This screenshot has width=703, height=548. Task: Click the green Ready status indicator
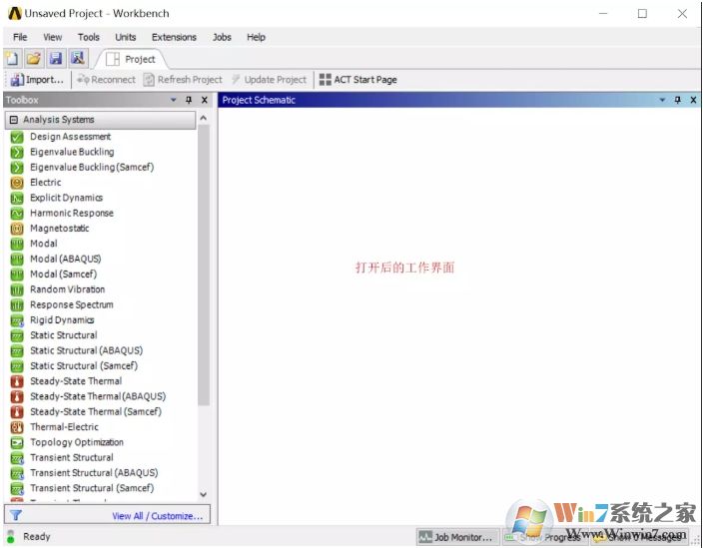point(11,536)
